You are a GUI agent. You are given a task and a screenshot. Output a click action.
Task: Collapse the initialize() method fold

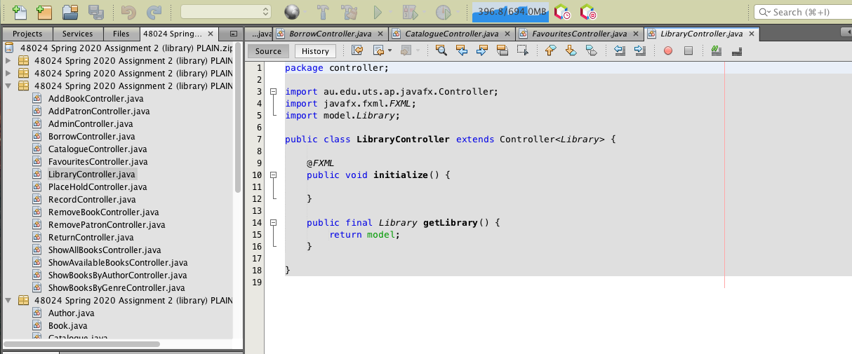tap(273, 175)
